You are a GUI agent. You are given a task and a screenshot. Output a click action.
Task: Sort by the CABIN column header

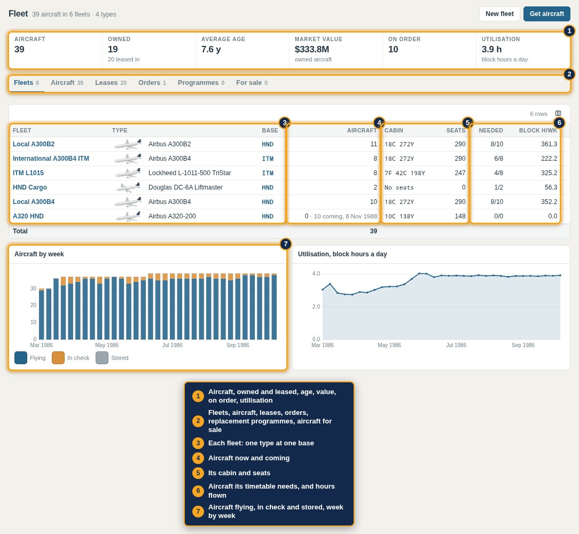tap(394, 130)
